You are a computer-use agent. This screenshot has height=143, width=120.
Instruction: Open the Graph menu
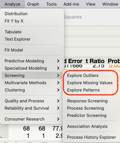coord(33,4)
